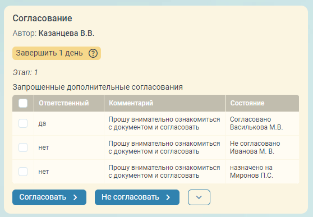Open the dropdown with more actions
The image size is (313, 217).
[199, 197]
